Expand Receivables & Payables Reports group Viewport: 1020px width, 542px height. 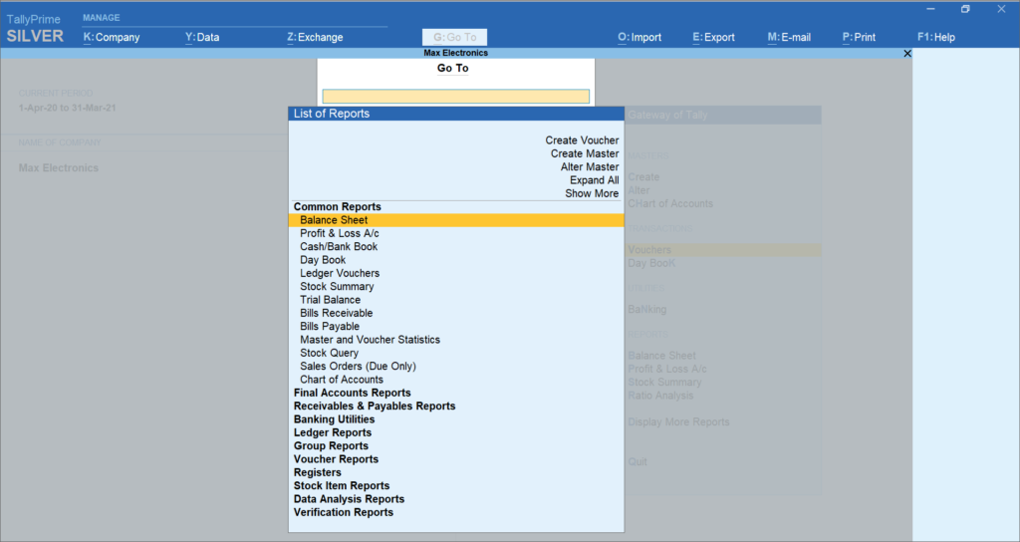[x=375, y=406]
